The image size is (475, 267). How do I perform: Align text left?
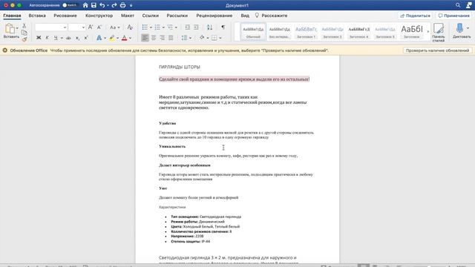pyautogui.click(x=145, y=38)
